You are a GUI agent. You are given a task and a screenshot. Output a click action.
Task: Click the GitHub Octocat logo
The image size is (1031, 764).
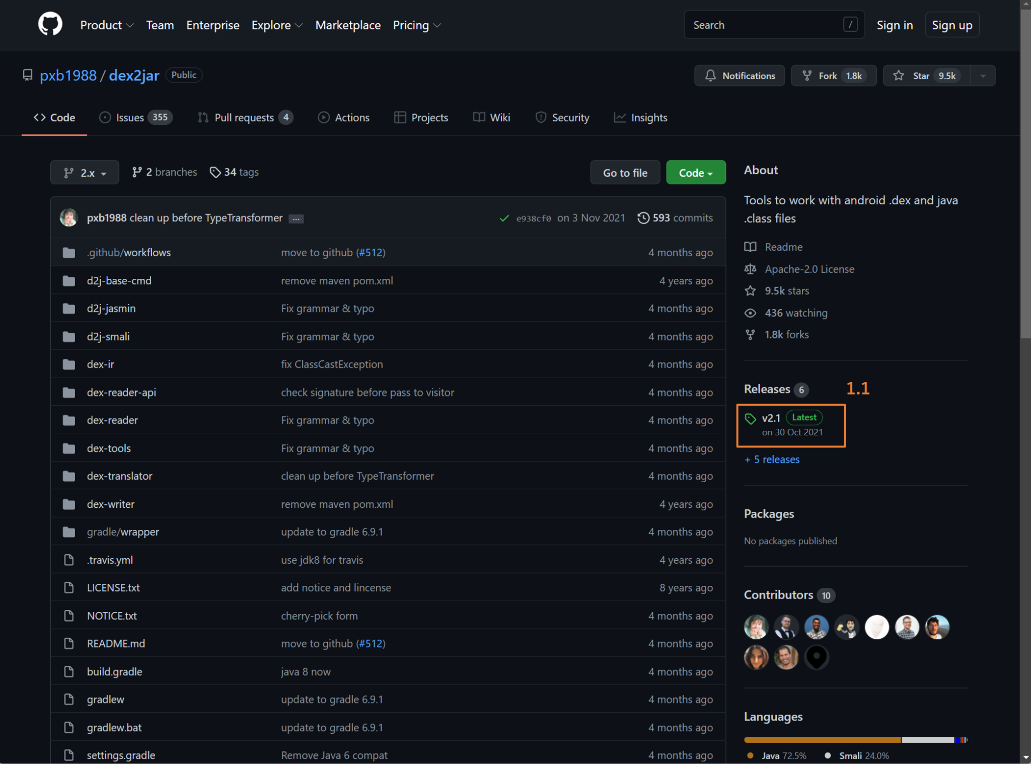point(50,25)
